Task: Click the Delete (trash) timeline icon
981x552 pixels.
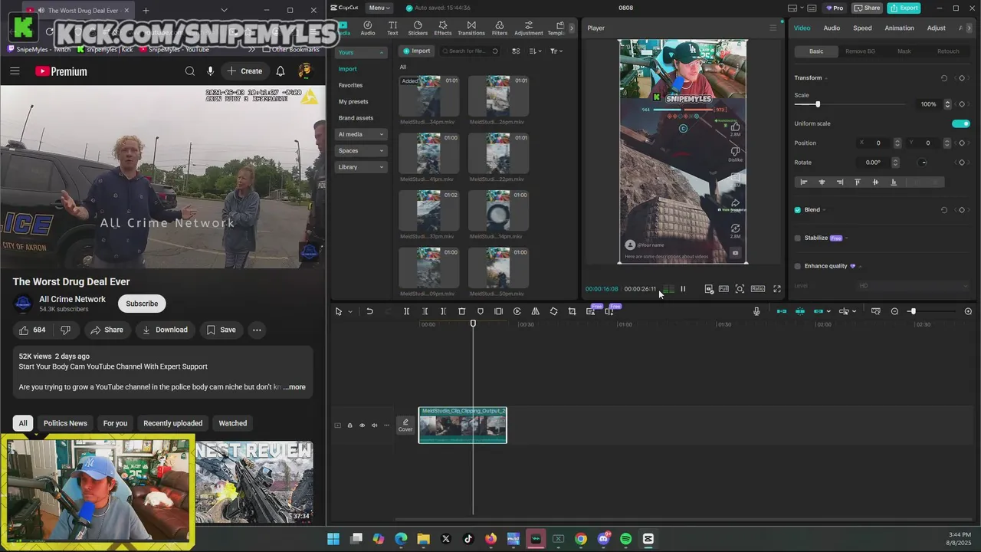Action: click(461, 311)
